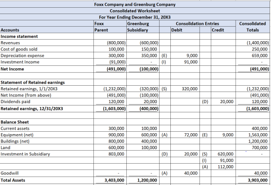The image size is (271, 185).
Task: Click 'Investment in Subsidiary' row label
Action: point(25,154)
